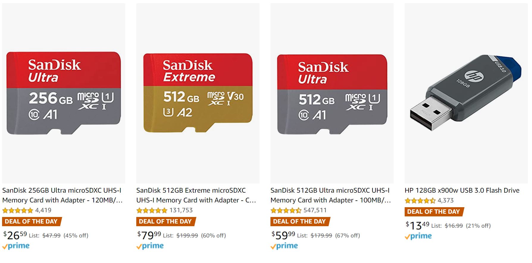Click Prime logo under $13.49 flash drive
Image resolution: width=532 pixels, height=263 pixels.
pyautogui.click(x=418, y=236)
